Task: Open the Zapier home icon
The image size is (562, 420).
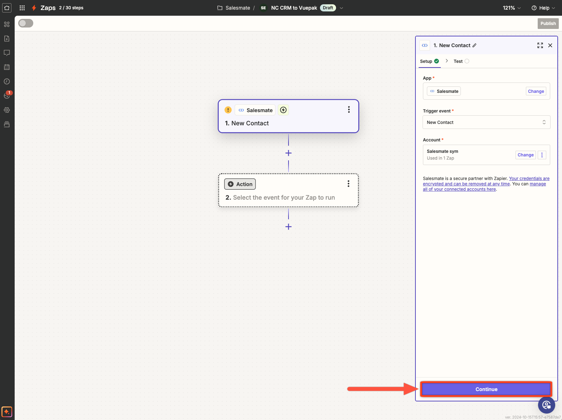Action: (x=7, y=8)
